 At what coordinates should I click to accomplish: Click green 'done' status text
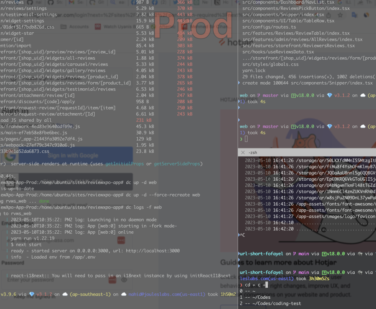click(x=44, y=201)
